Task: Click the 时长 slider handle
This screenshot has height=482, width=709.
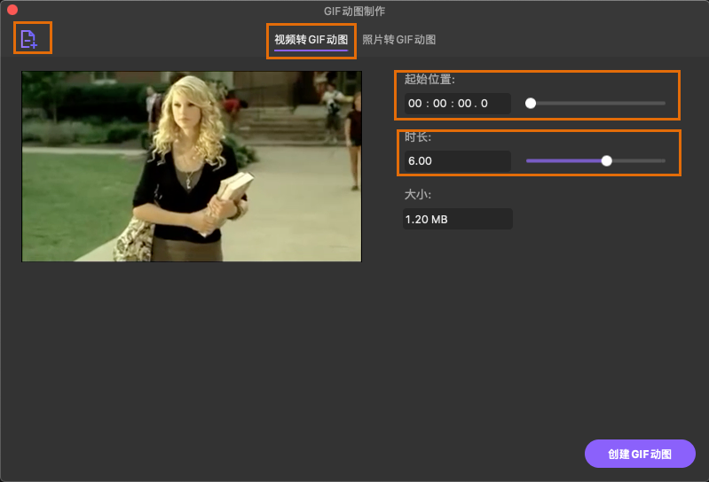Action: click(607, 161)
